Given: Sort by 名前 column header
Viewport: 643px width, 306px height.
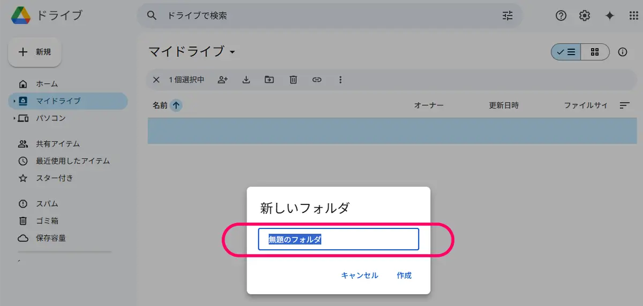Looking at the screenshot, I should (x=160, y=105).
